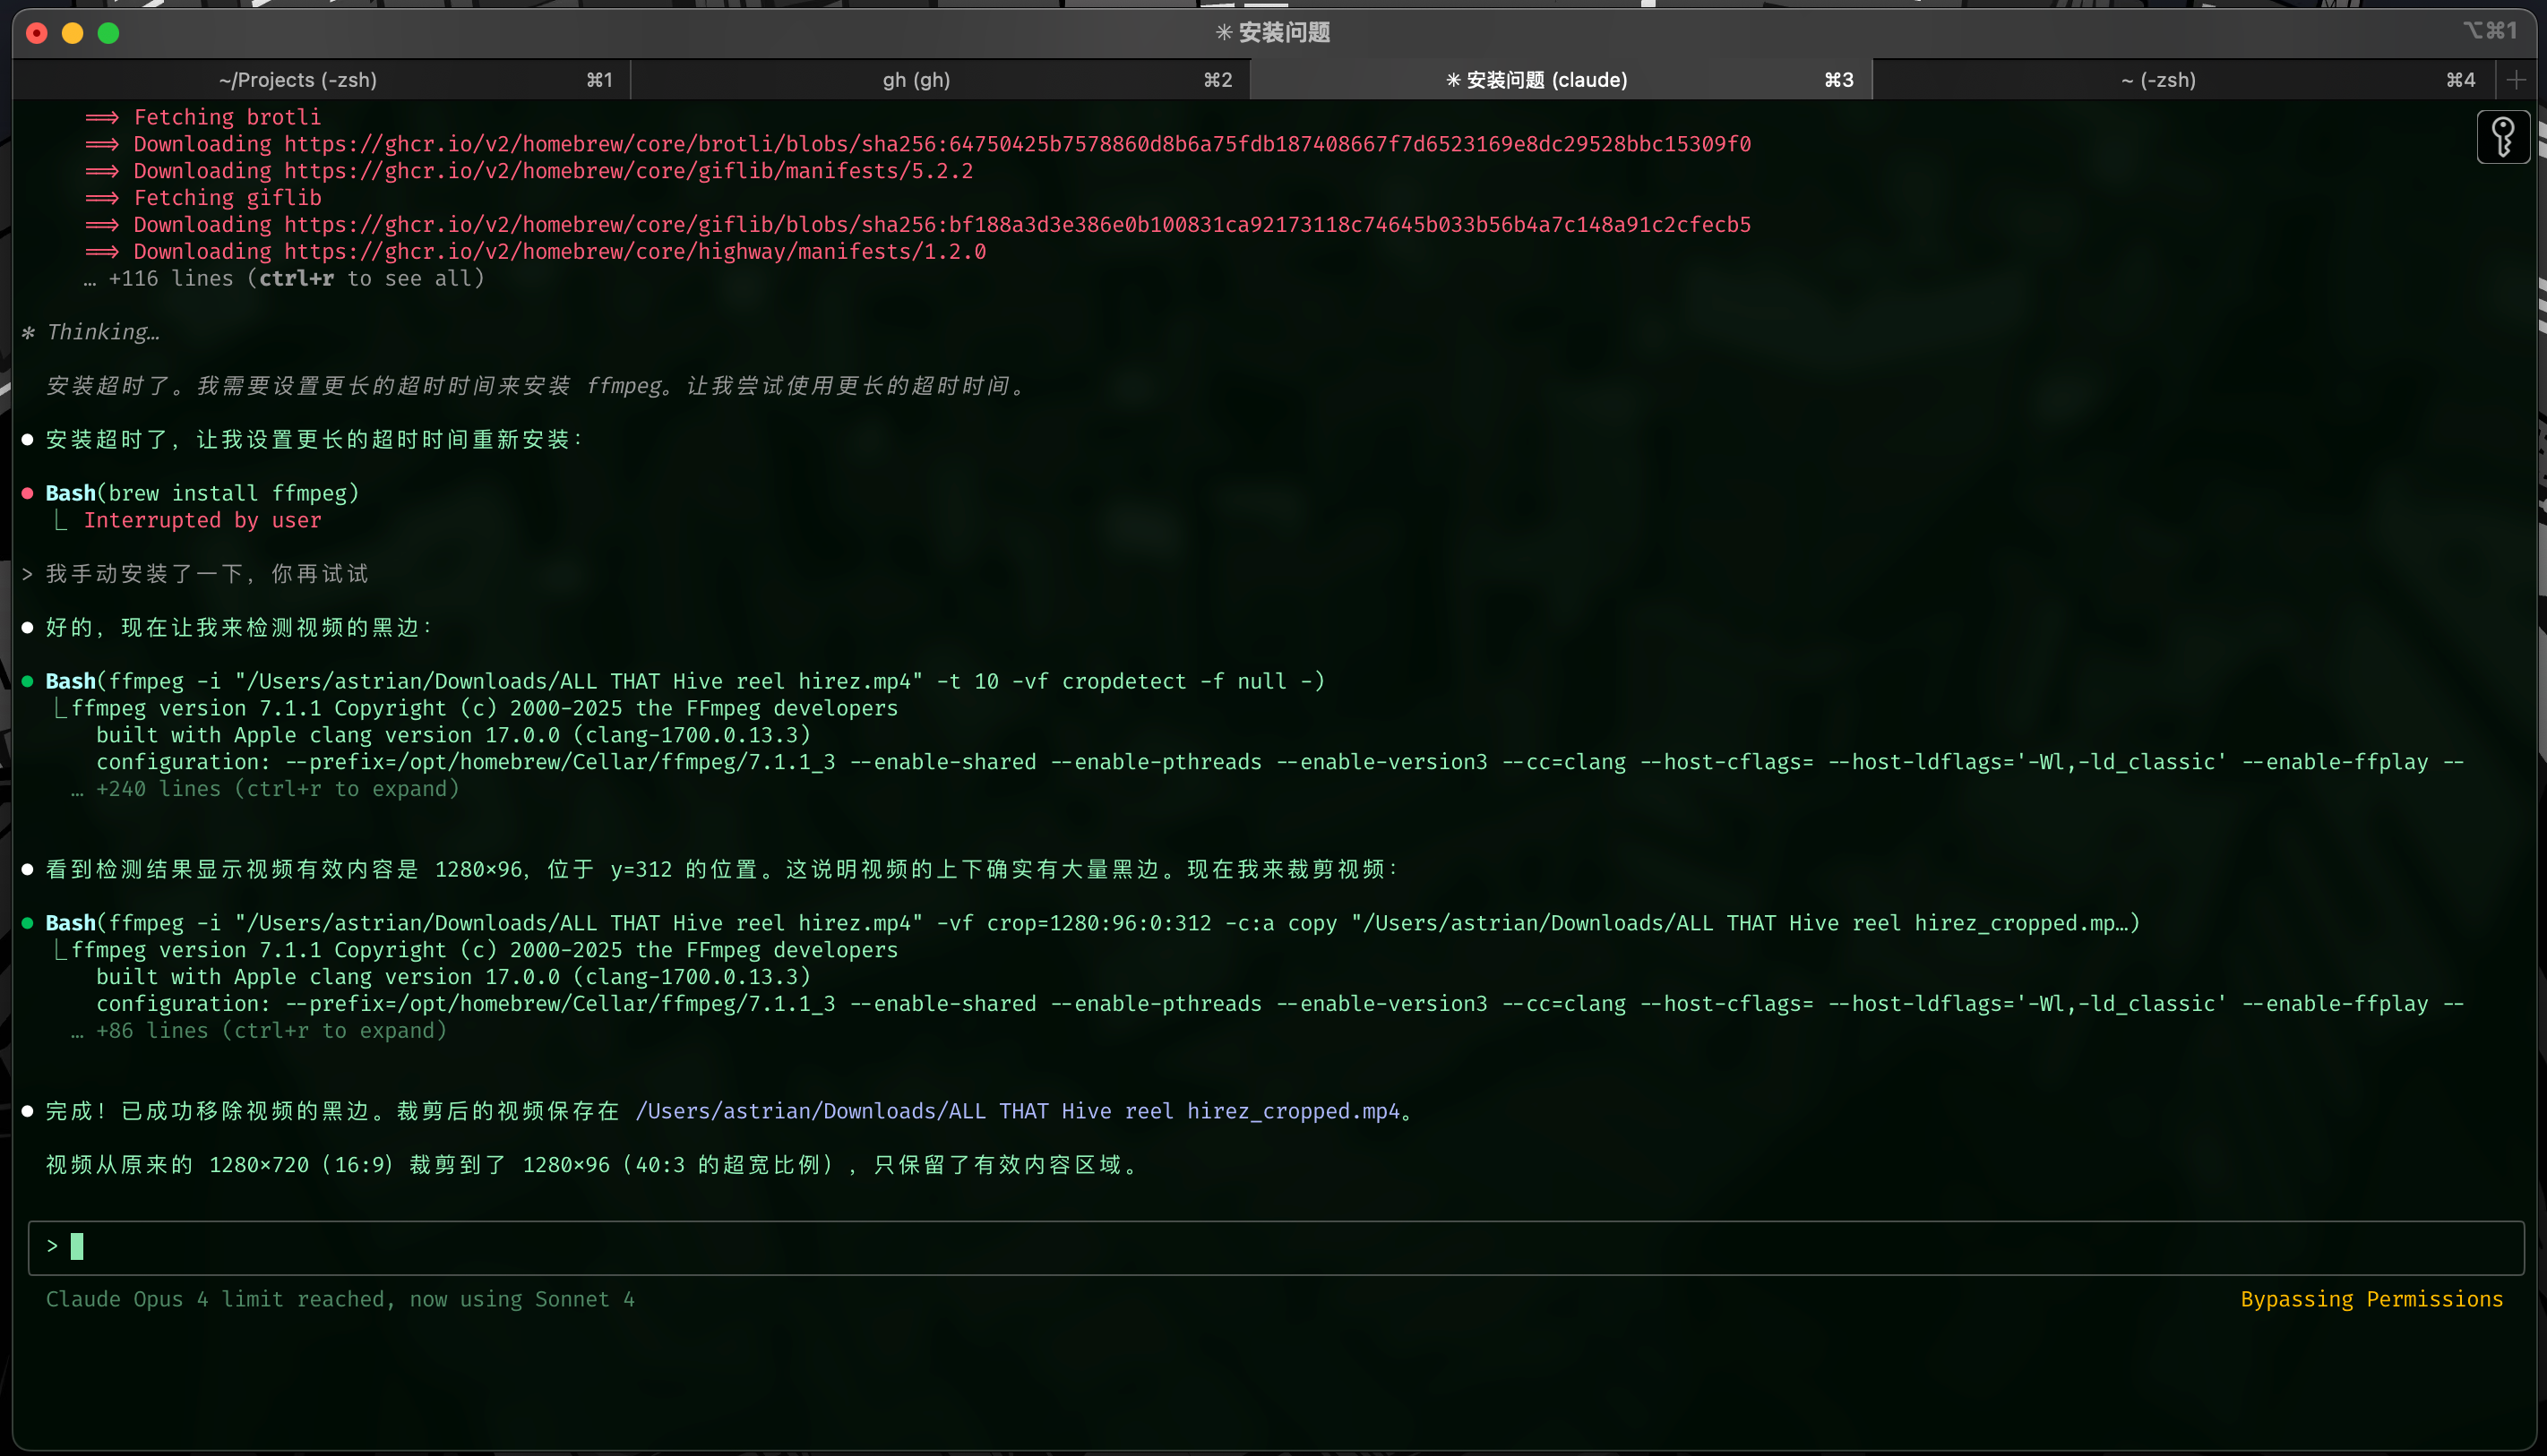The image size is (2547, 1456).
Task: Click the Fetching brotli line
Action: [227, 117]
